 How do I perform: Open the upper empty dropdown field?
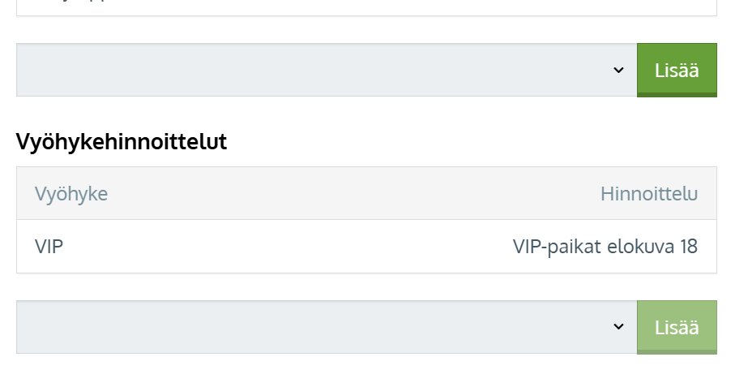tap(326, 71)
